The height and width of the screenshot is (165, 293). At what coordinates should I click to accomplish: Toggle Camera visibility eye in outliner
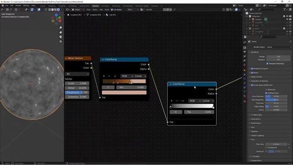coord(288,19)
